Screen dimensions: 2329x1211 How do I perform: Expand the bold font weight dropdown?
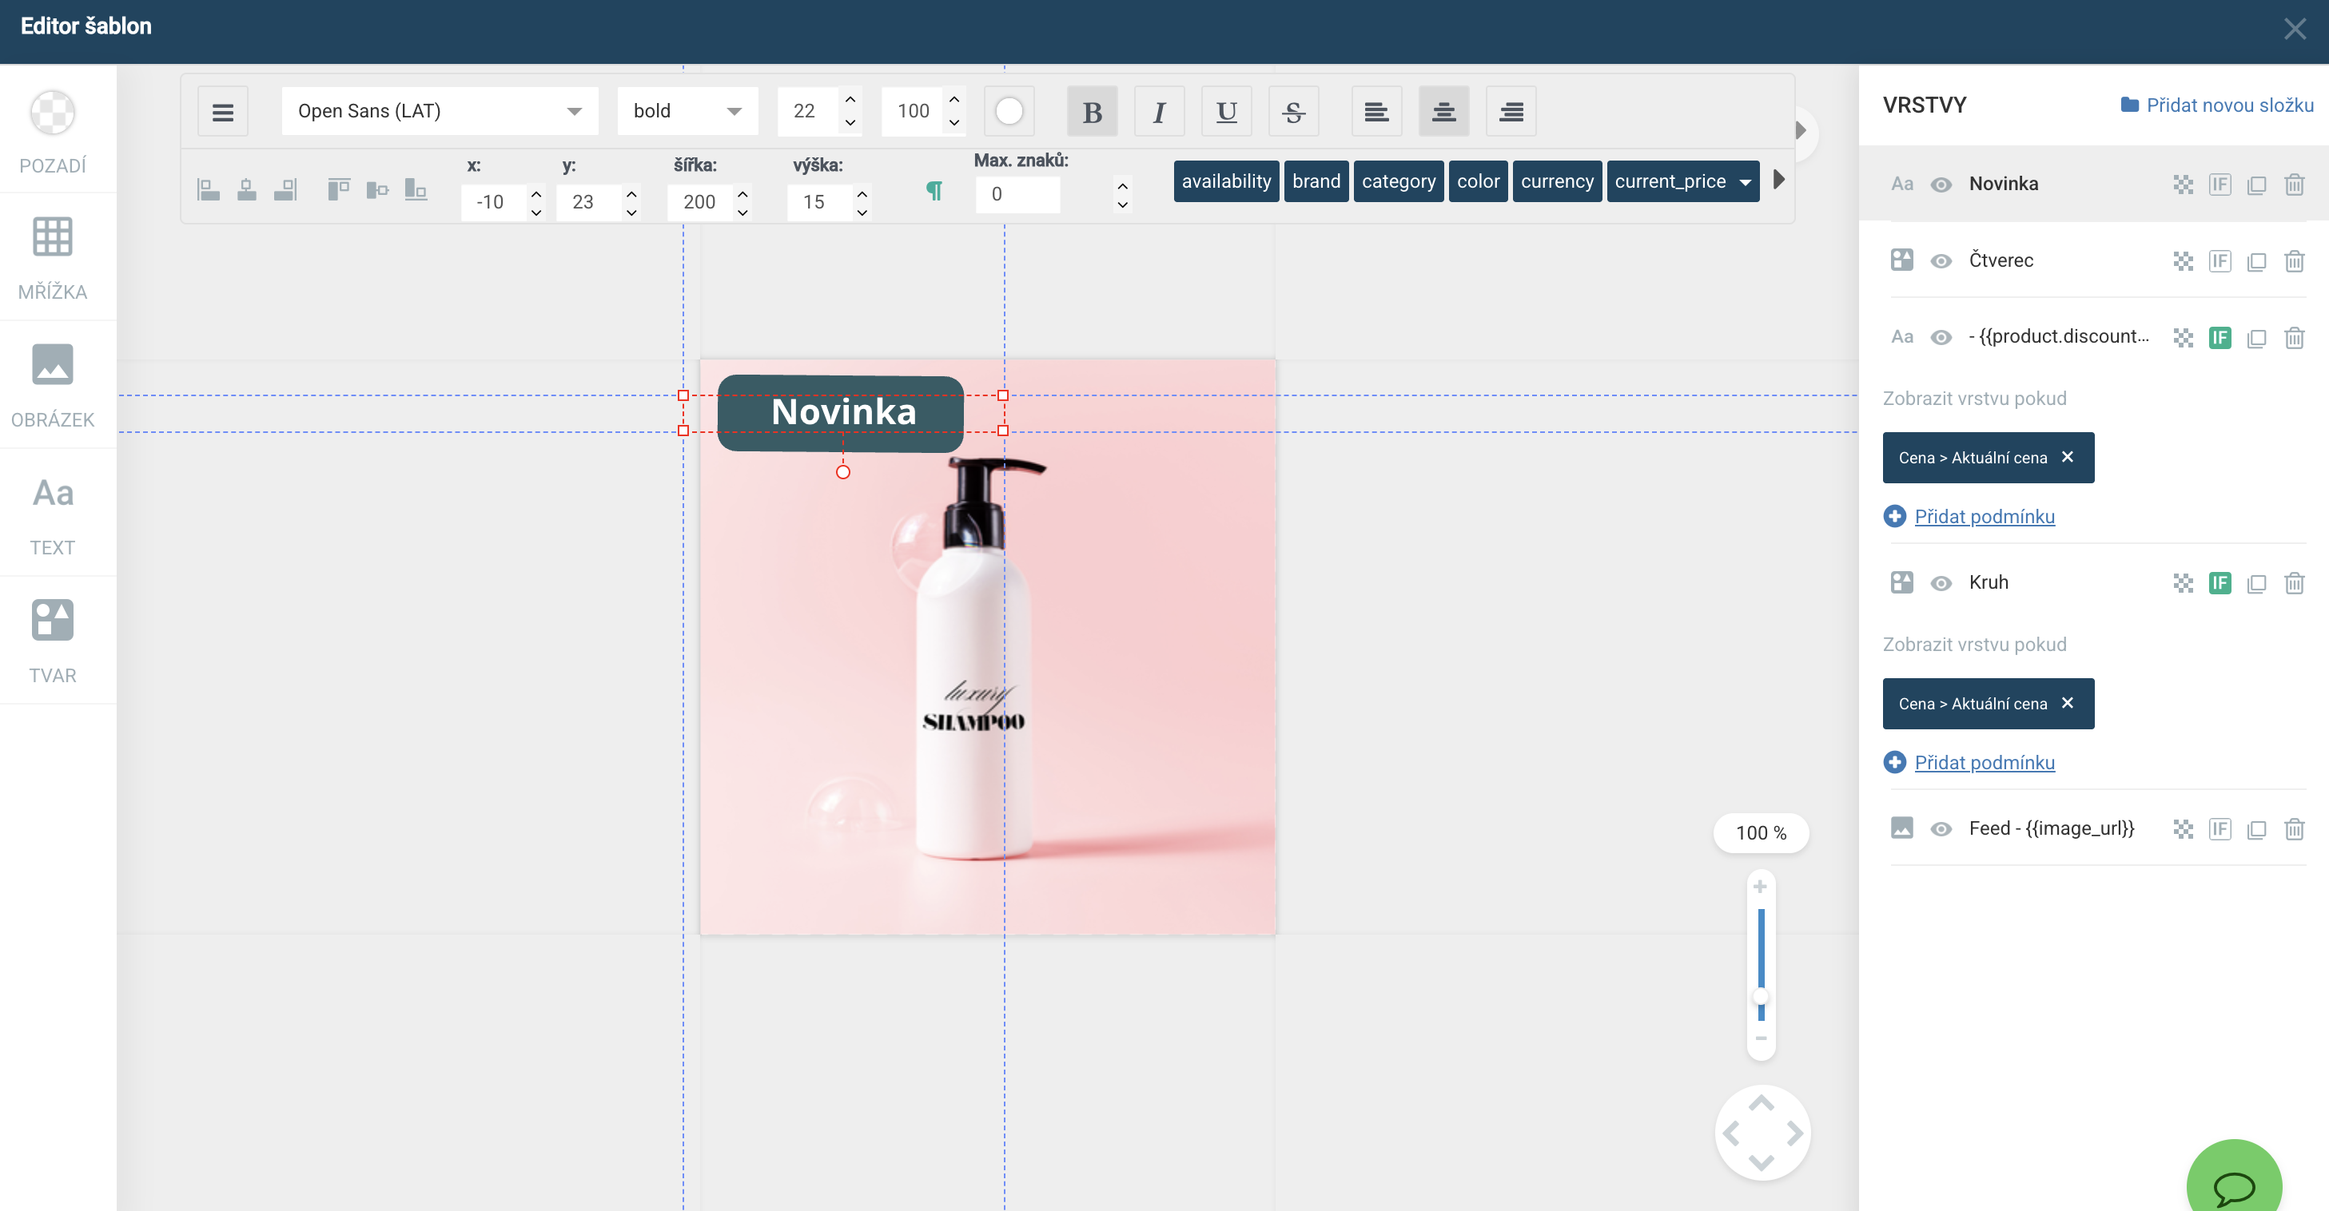[x=687, y=111]
